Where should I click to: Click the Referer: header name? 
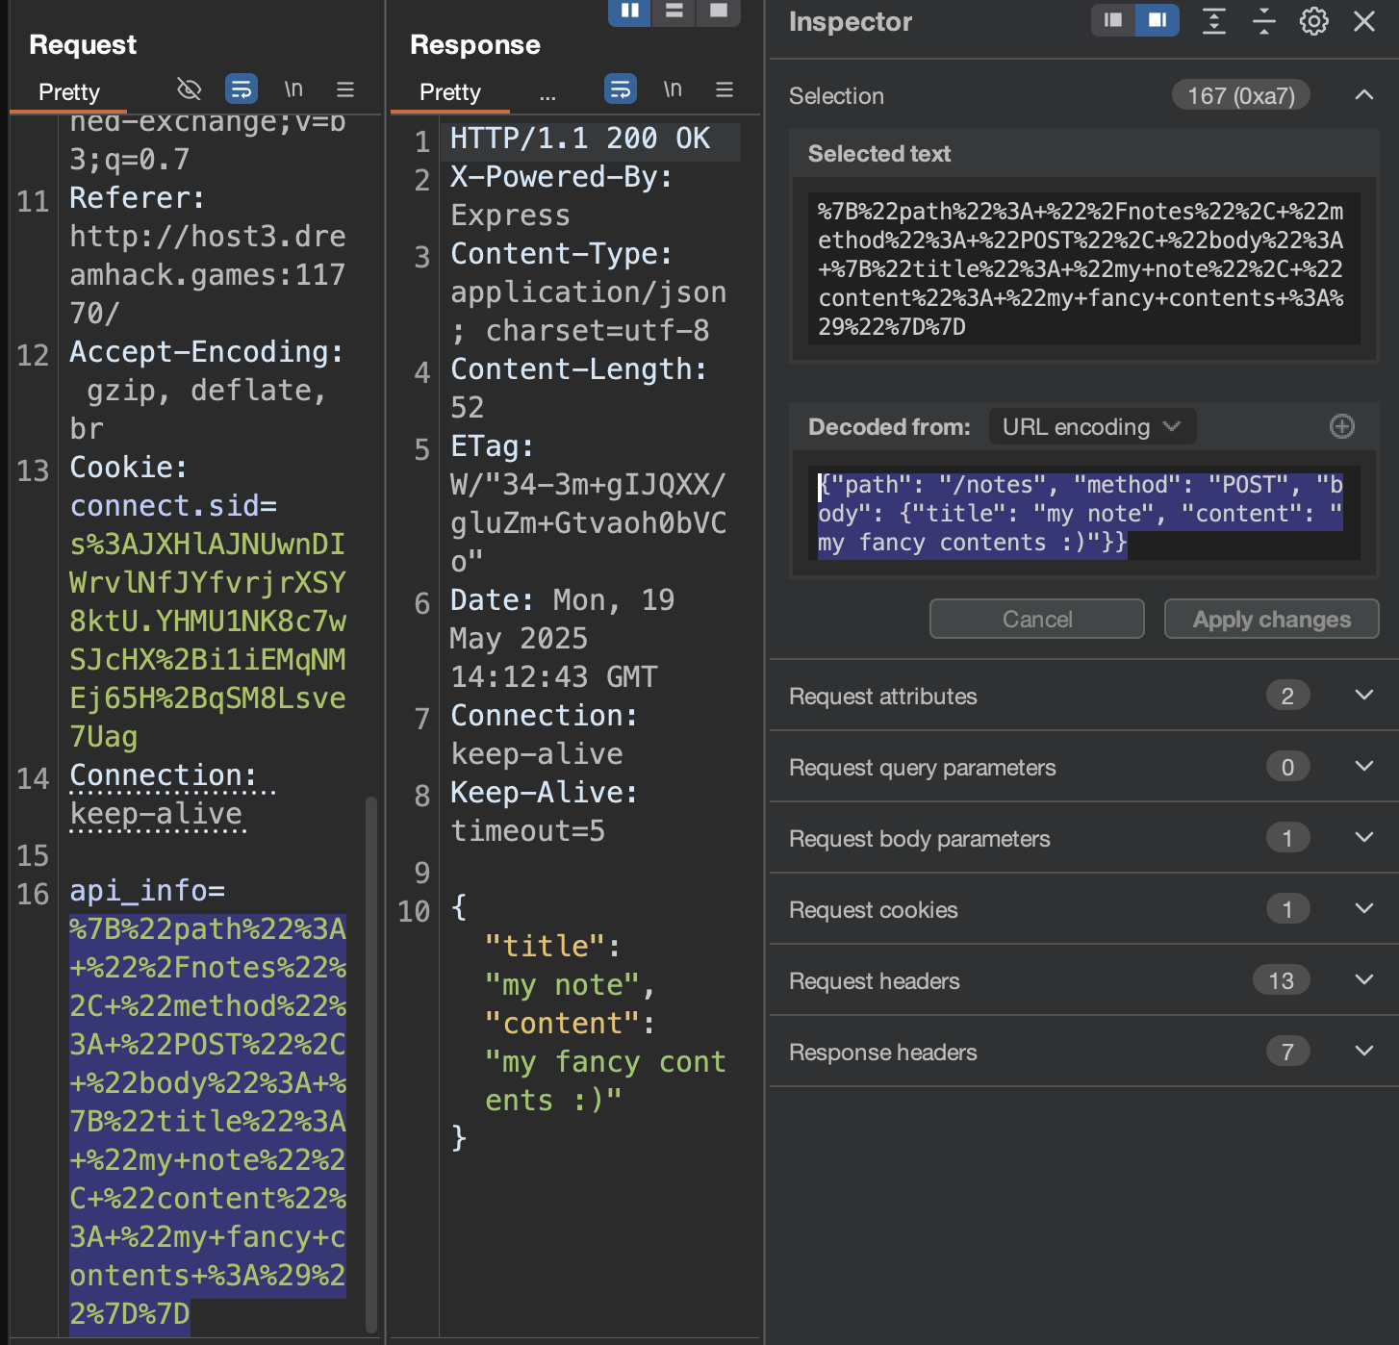pyautogui.click(x=137, y=198)
